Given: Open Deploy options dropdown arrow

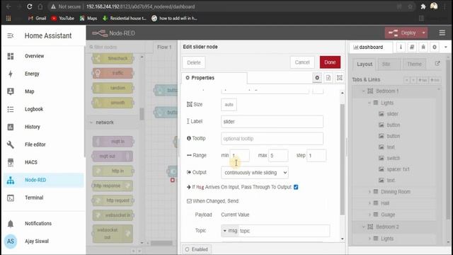Looking at the screenshot, I should pyautogui.click(x=423, y=33).
